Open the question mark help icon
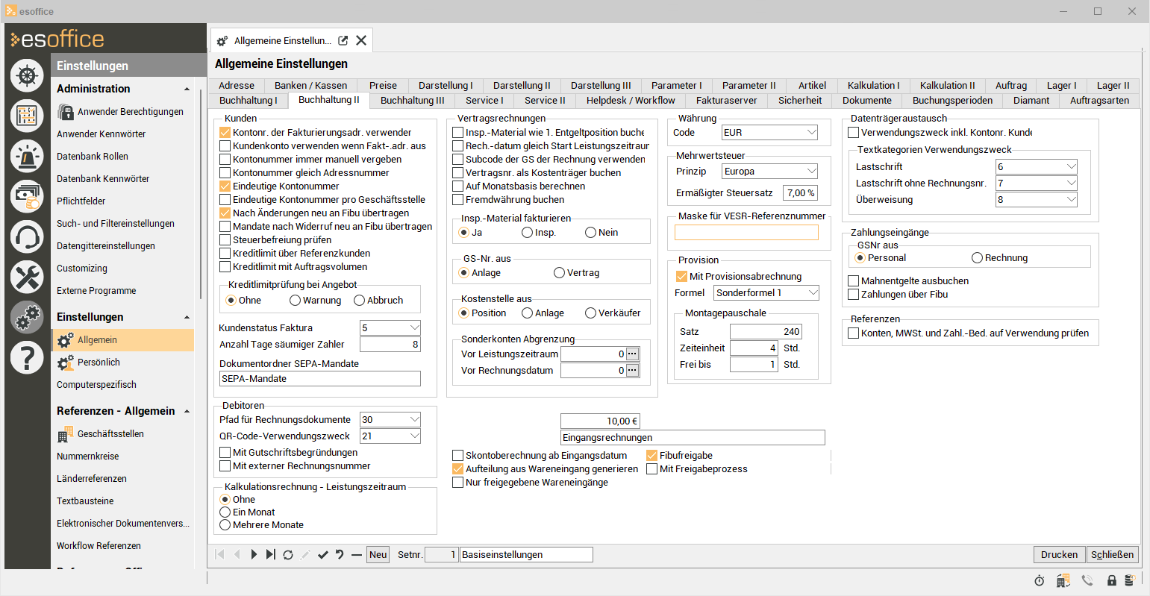 click(27, 357)
